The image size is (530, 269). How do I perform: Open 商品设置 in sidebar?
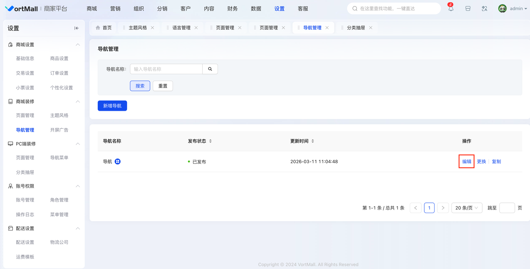pos(59,59)
